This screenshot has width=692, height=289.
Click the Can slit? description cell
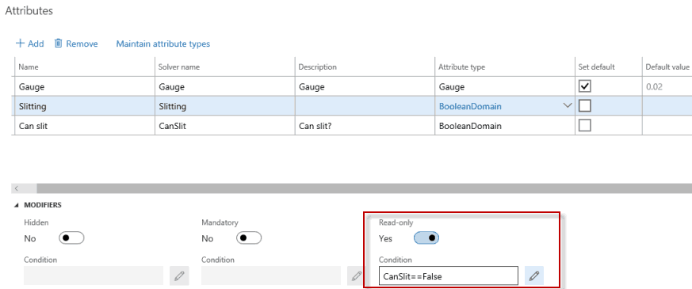[x=365, y=126]
